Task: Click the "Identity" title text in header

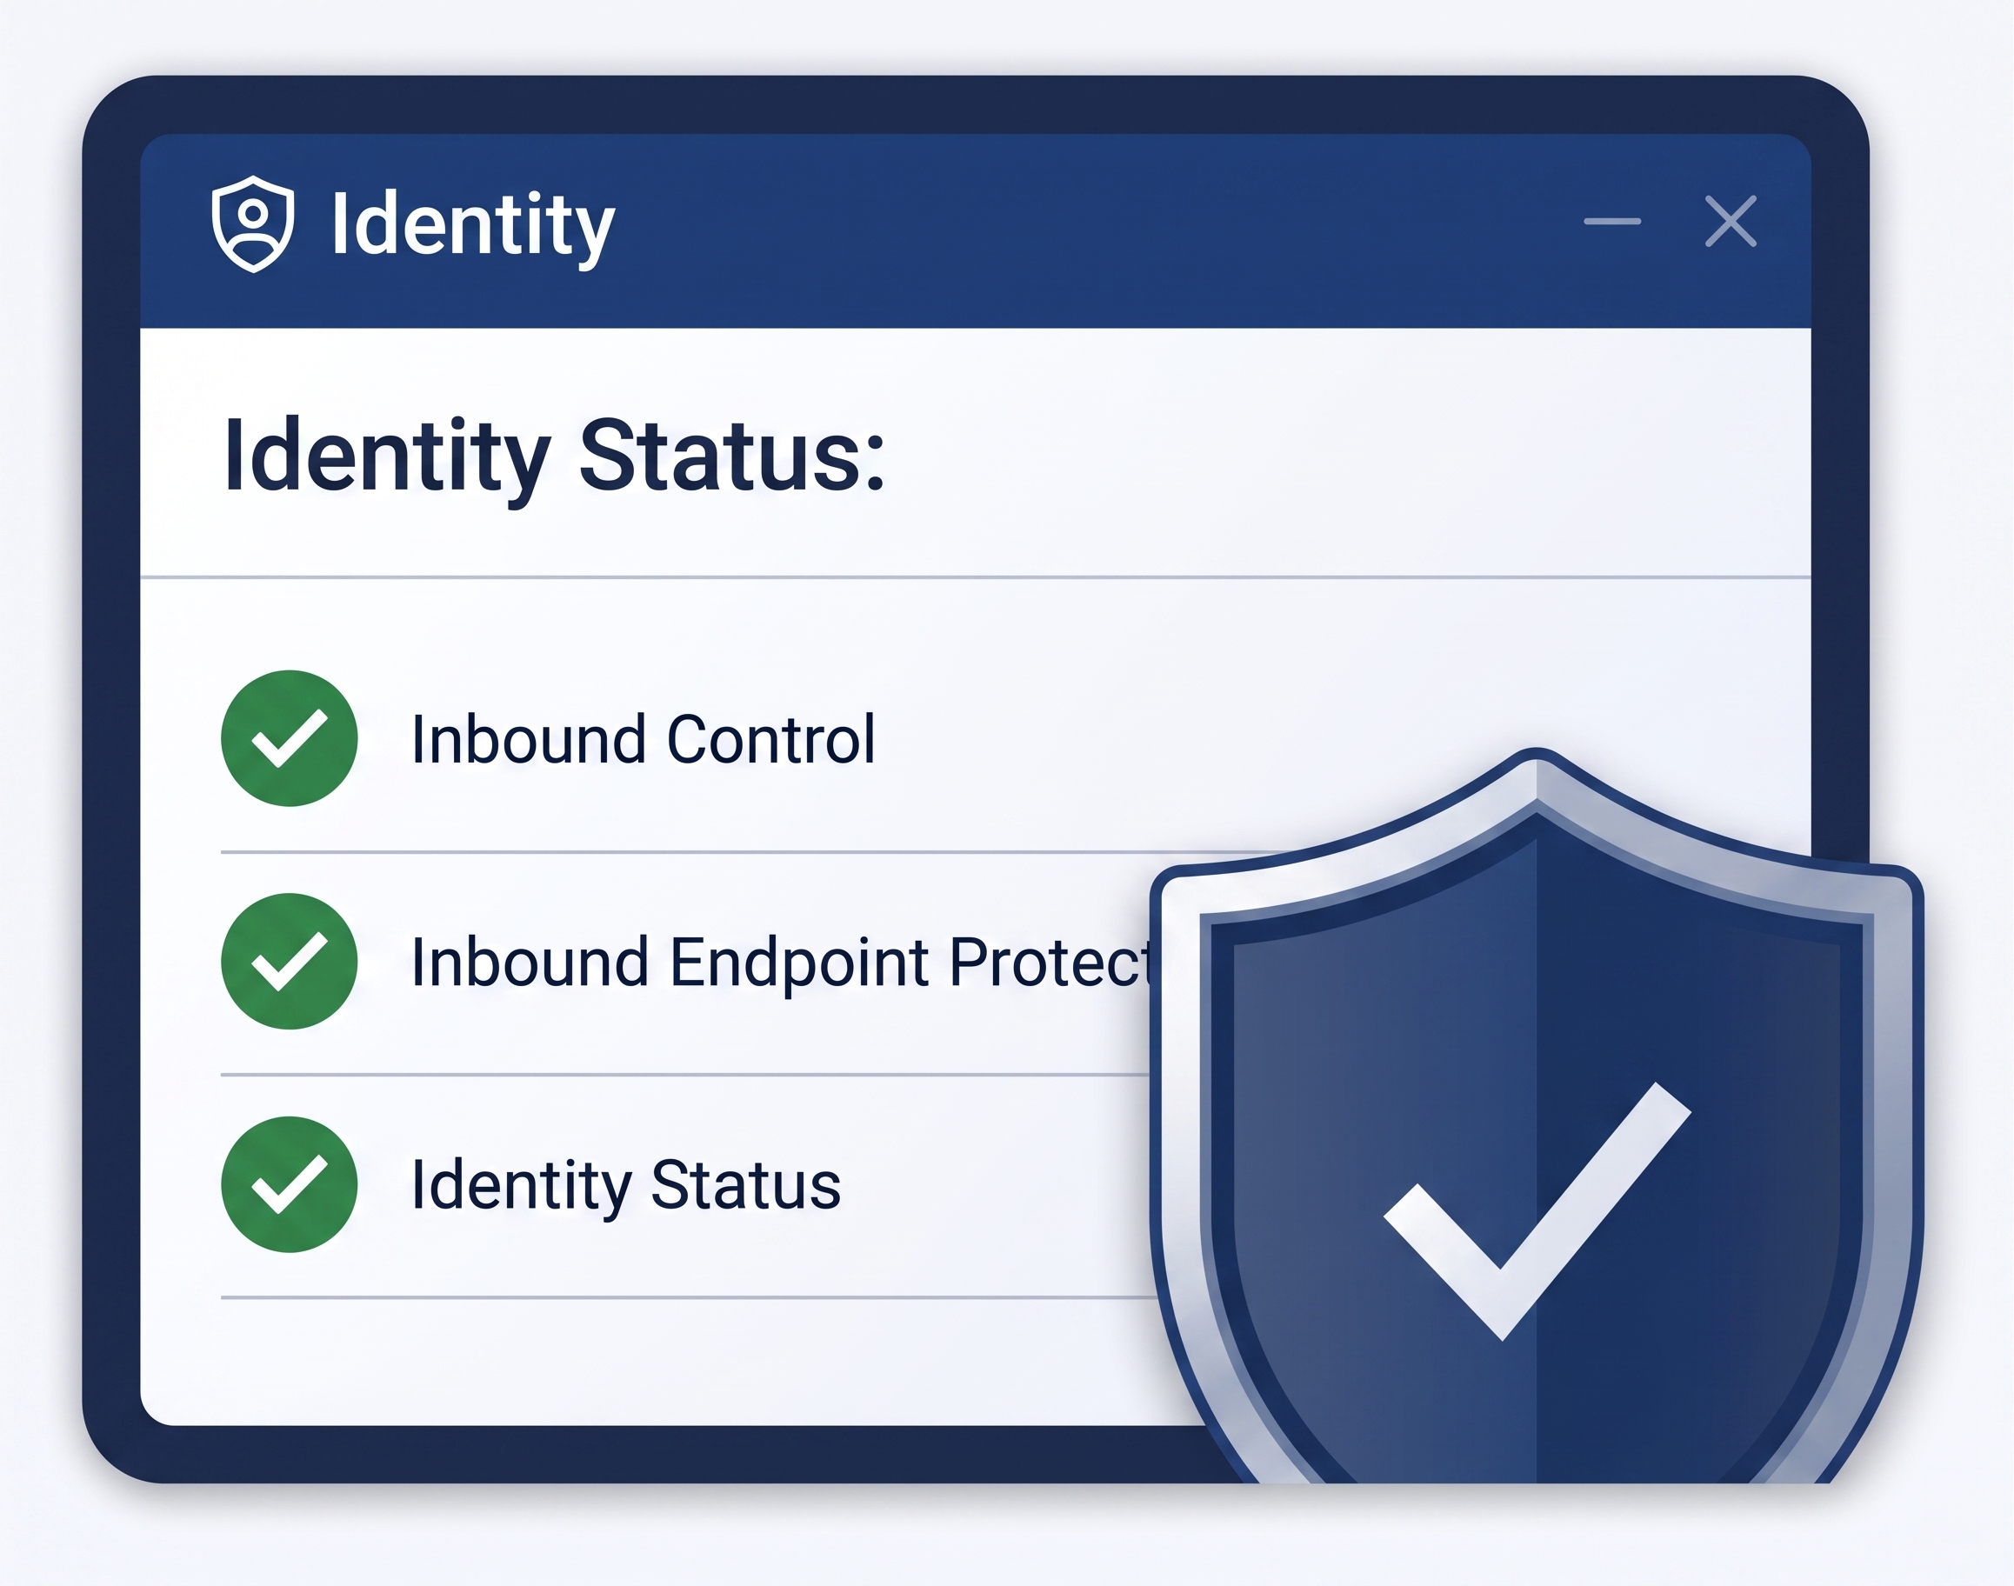Action: point(472,224)
